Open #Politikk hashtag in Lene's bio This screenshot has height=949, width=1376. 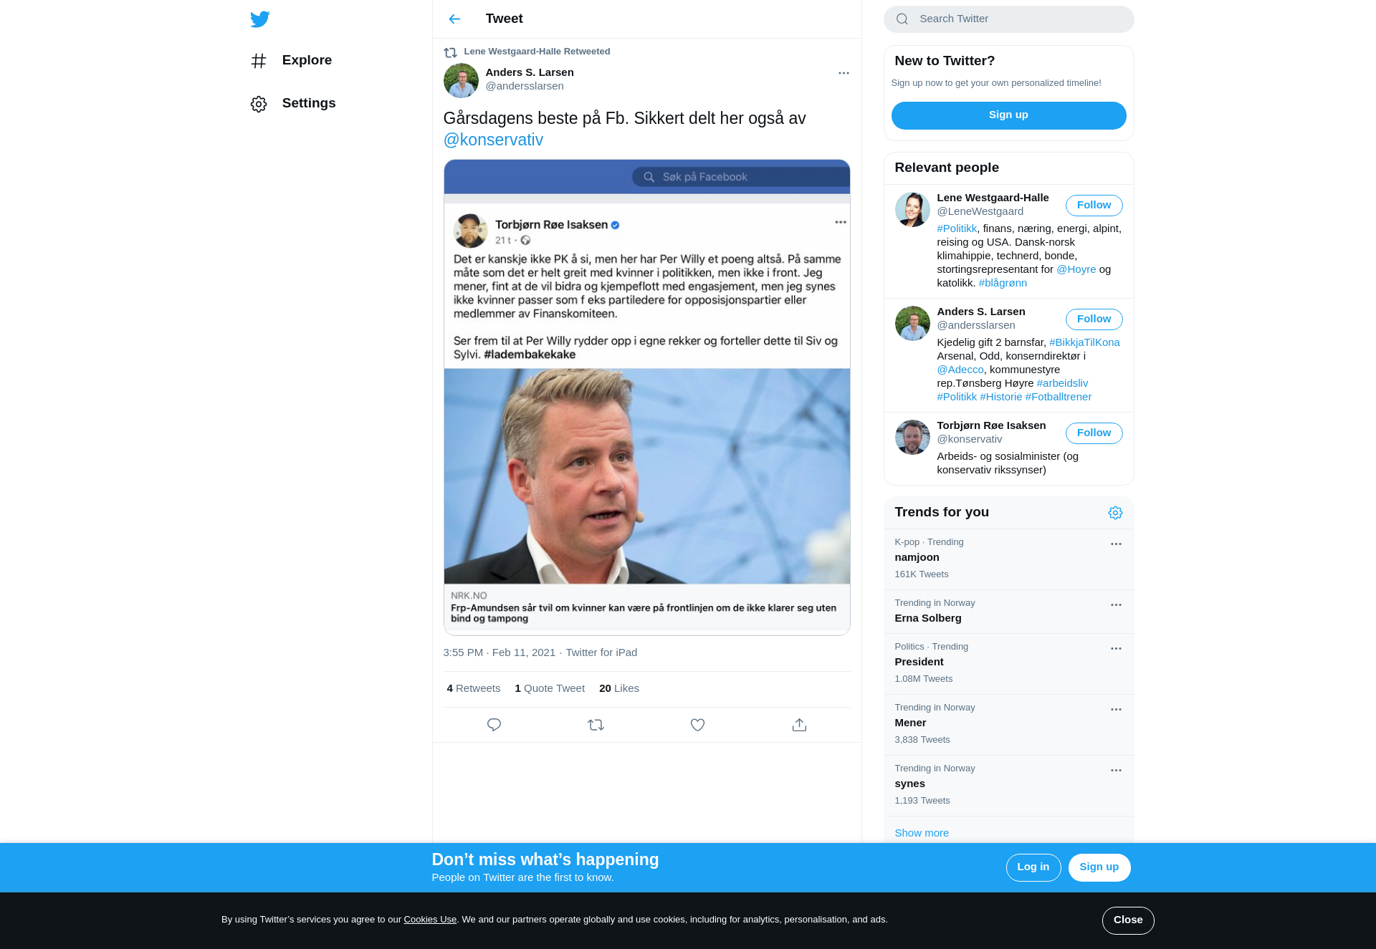957,228
